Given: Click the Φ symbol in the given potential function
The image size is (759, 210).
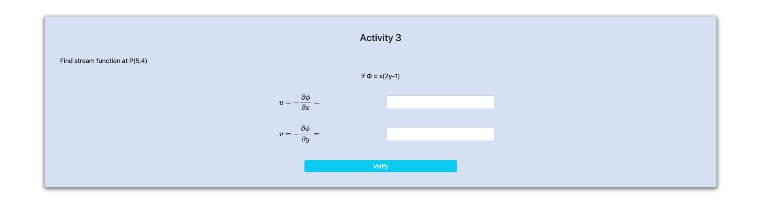Looking at the screenshot, I should point(369,76).
